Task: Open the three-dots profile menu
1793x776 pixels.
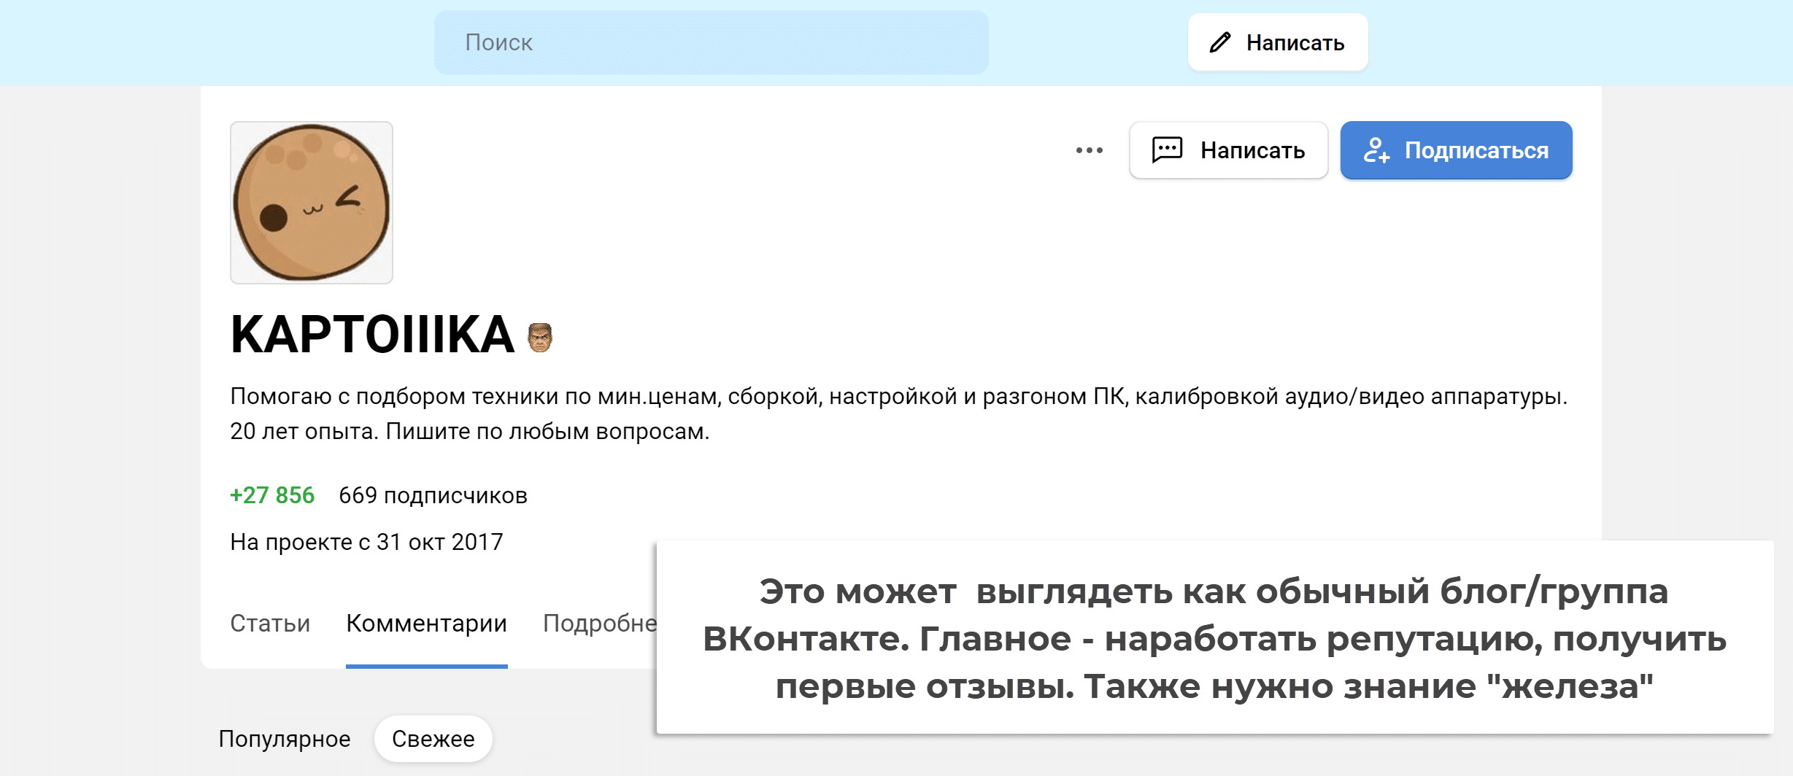Action: 1089,150
